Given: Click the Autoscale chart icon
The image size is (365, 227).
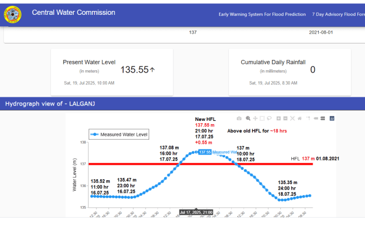Looking at the screenshot, I should (293, 118).
